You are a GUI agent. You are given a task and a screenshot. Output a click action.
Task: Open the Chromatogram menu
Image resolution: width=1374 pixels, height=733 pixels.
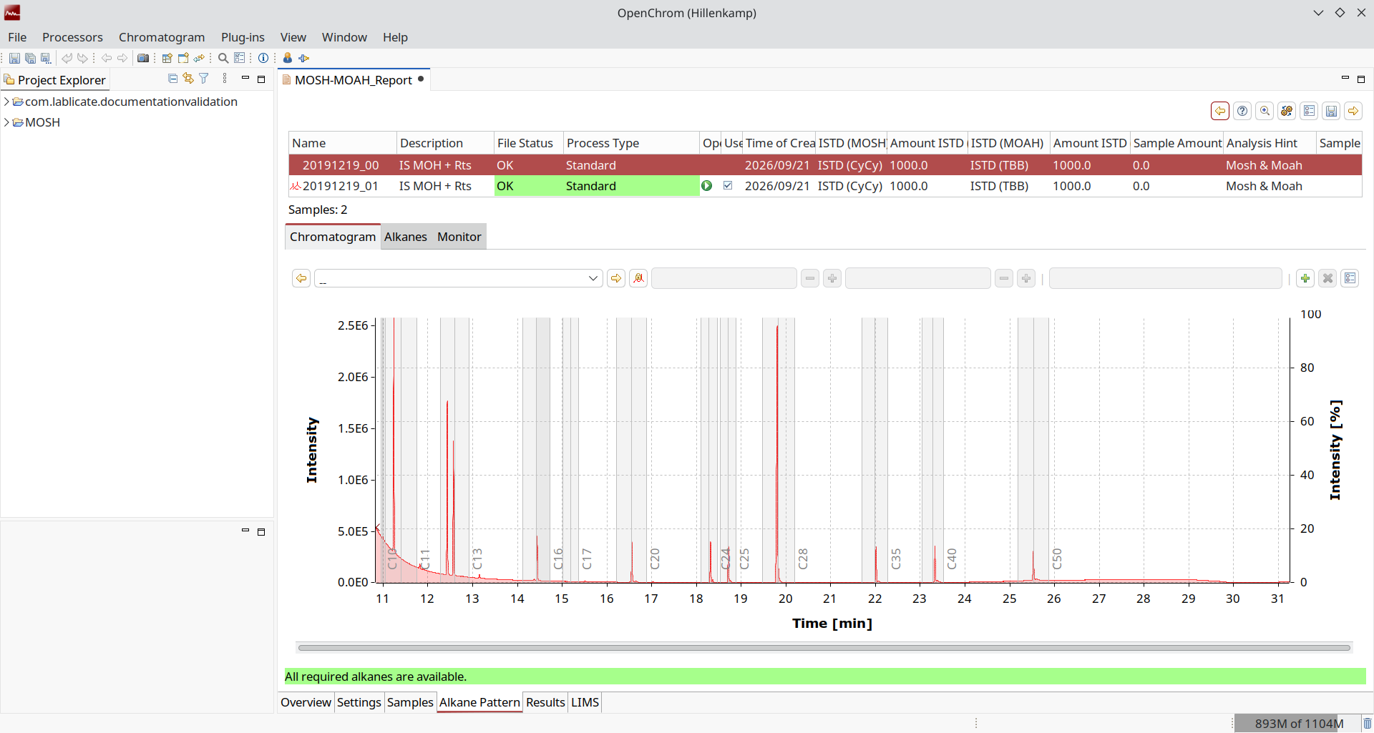point(162,37)
